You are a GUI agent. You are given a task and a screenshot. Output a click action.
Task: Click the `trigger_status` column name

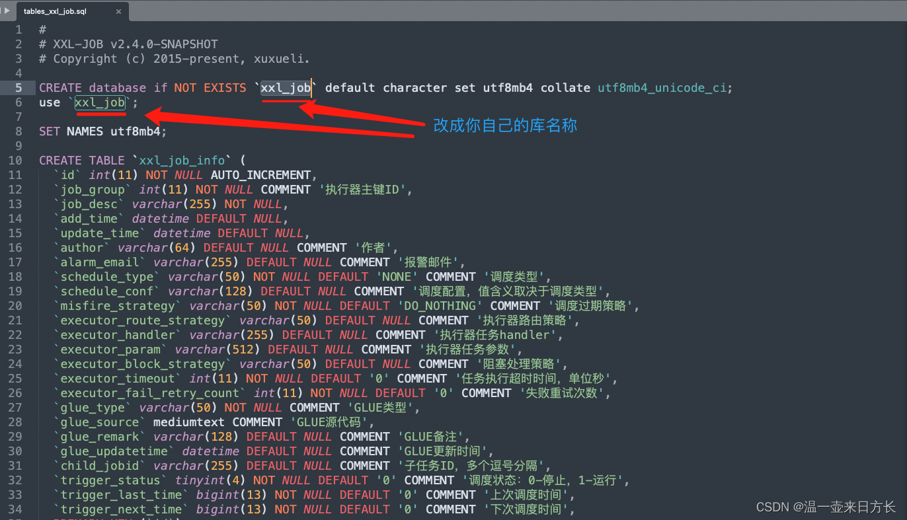[x=110, y=480]
